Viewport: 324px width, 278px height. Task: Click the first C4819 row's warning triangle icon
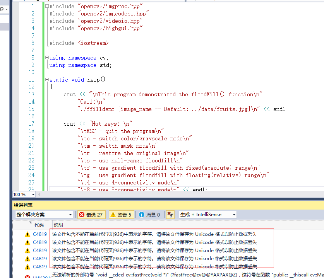click(27, 234)
